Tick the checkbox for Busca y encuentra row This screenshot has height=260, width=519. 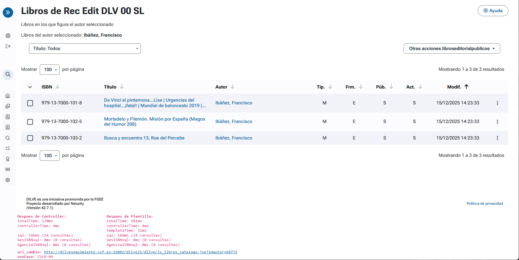[30, 138]
